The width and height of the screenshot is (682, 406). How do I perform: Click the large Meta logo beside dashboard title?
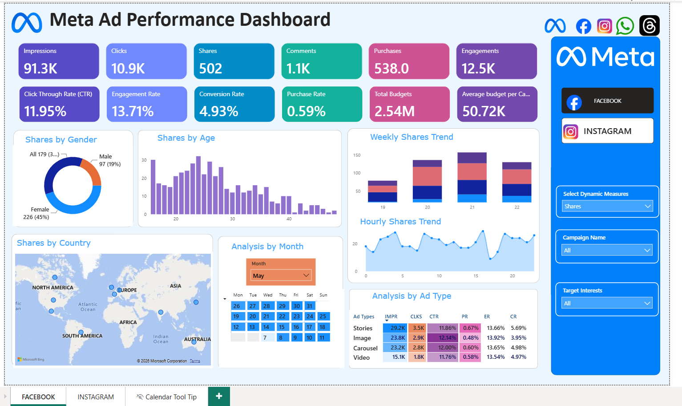(x=27, y=22)
